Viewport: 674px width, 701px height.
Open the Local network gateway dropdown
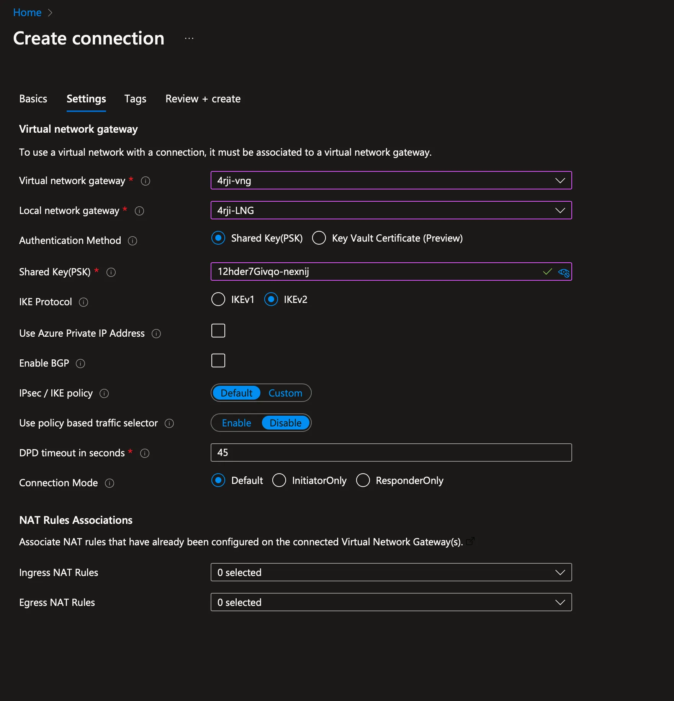pyautogui.click(x=560, y=210)
